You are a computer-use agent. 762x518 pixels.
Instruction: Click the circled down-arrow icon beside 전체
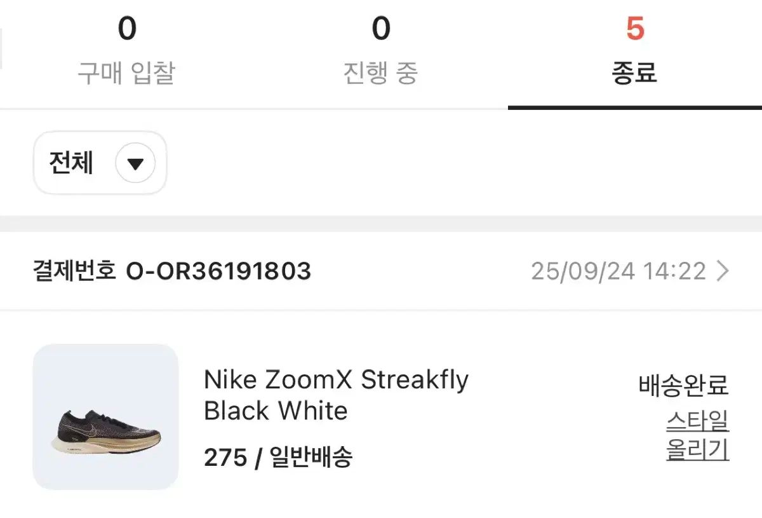click(x=135, y=164)
